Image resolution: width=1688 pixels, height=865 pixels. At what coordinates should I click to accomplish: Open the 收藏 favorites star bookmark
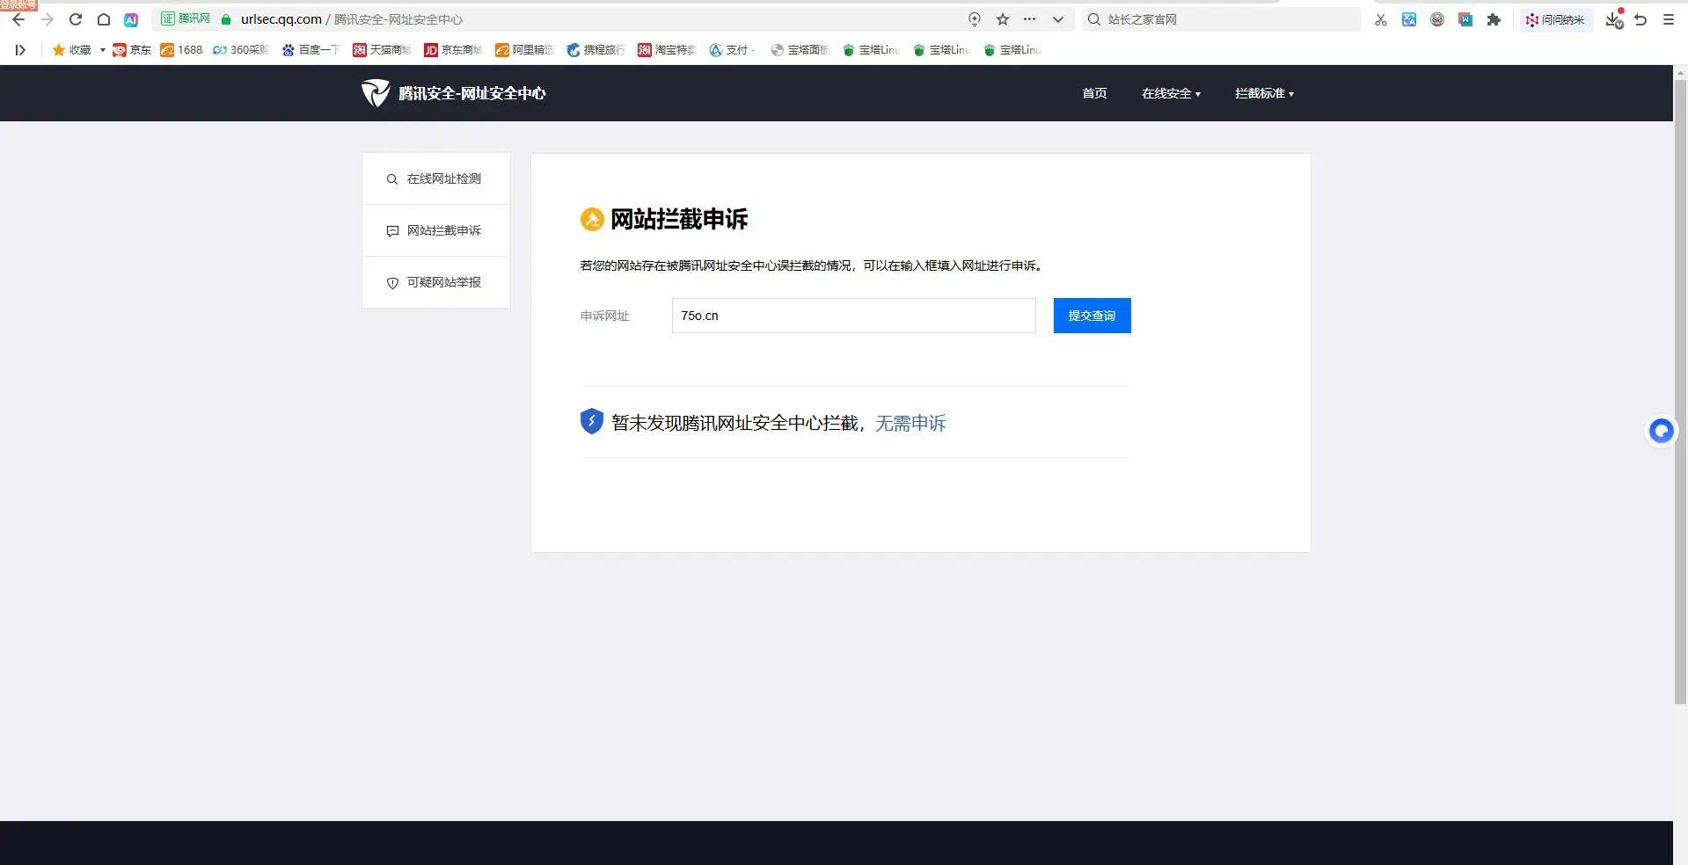tap(71, 50)
